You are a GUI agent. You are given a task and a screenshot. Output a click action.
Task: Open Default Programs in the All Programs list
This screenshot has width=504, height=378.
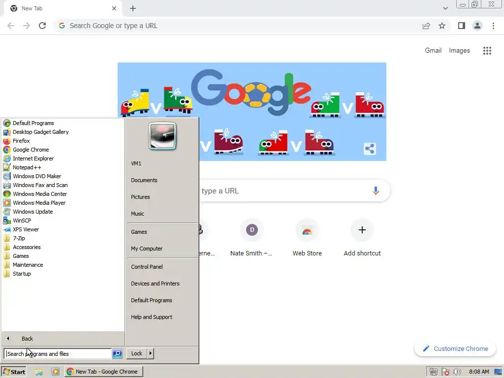(x=33, y=123)
